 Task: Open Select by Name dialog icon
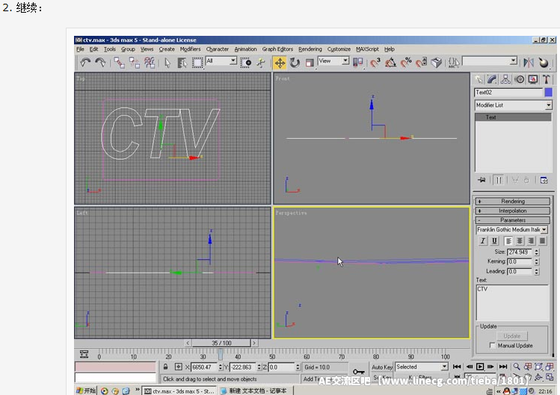click(x=182, y=63)
